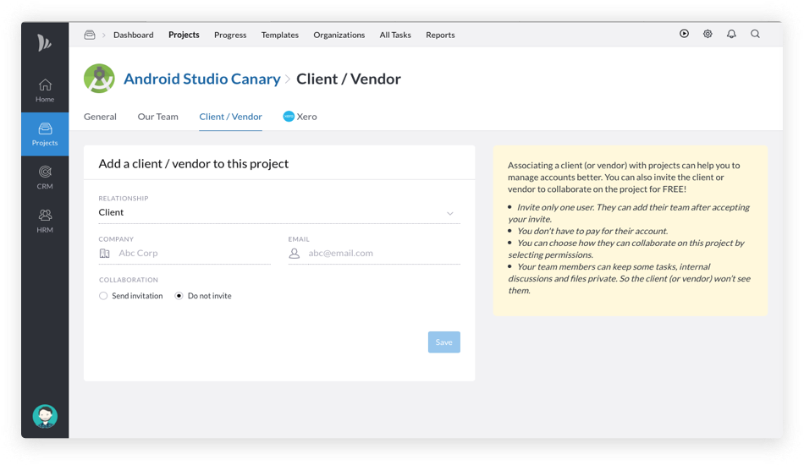The image size is (804, 465).
Task: Click the projects breadcrumb tray icon
Action: click(x=90, y=35)
